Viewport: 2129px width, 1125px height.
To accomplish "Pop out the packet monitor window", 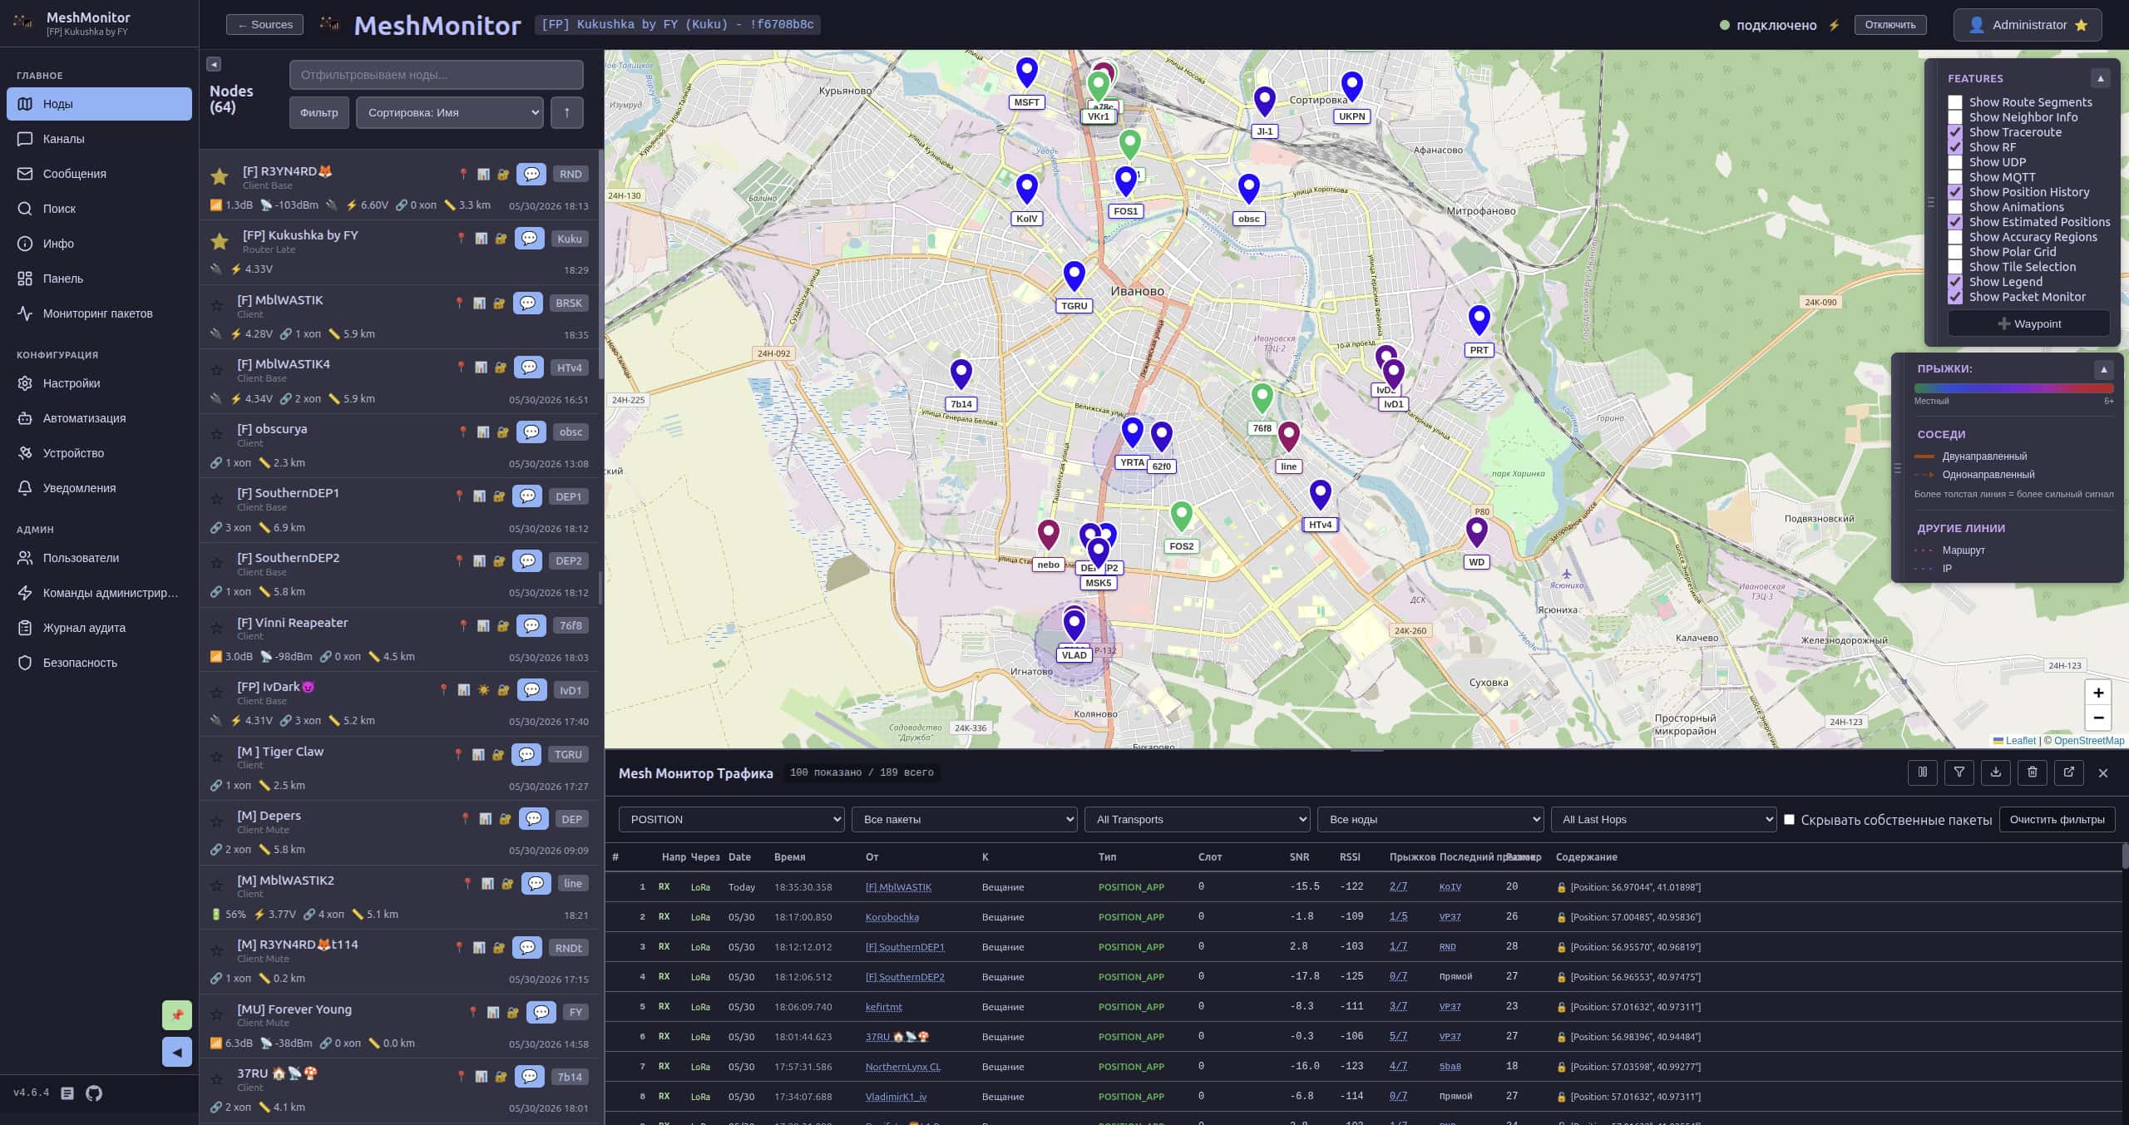I will tap(2069, 772).
